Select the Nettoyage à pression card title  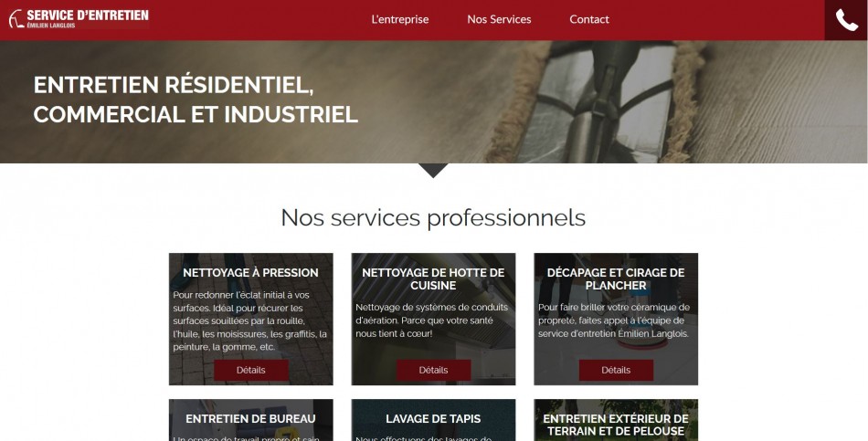[250, 273]
